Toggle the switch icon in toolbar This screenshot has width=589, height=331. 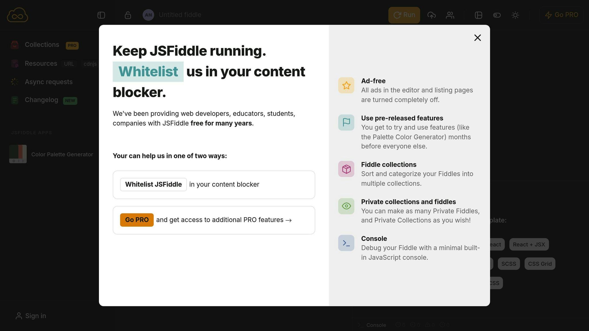pyautogui.click(x=497, y=15)
